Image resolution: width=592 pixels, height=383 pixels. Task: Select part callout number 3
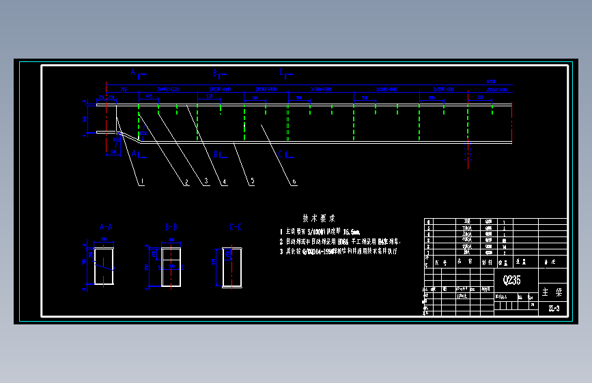(206, 181)
